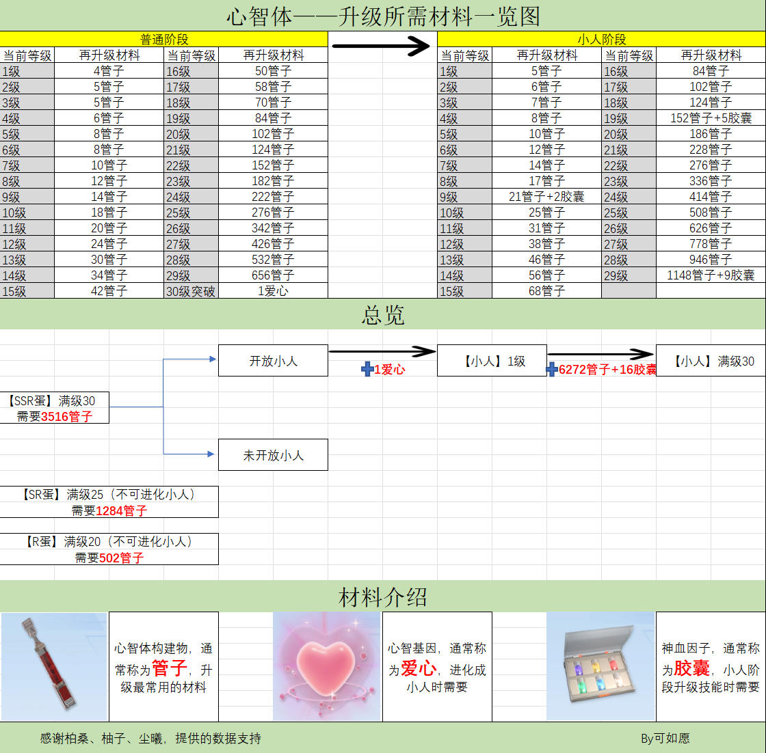Select the 30级突破 level cell
The image size is (766, 753).
point(191,291)
